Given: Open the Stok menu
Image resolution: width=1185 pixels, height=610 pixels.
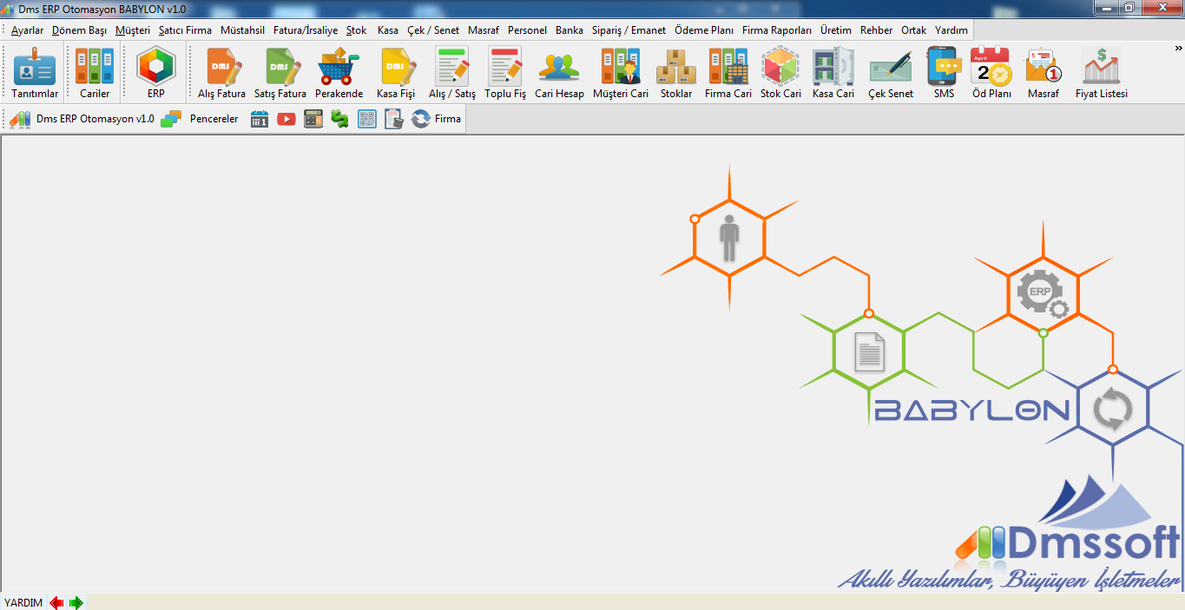Looking at the screenshot, I should click(356, 30).
